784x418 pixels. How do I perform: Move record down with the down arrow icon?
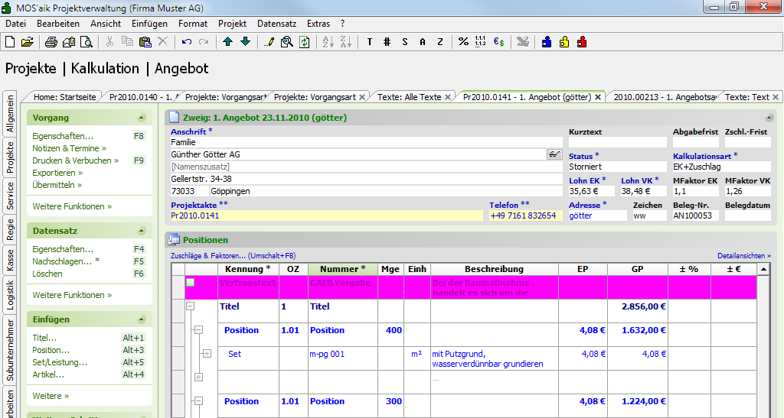pos(246,42)
